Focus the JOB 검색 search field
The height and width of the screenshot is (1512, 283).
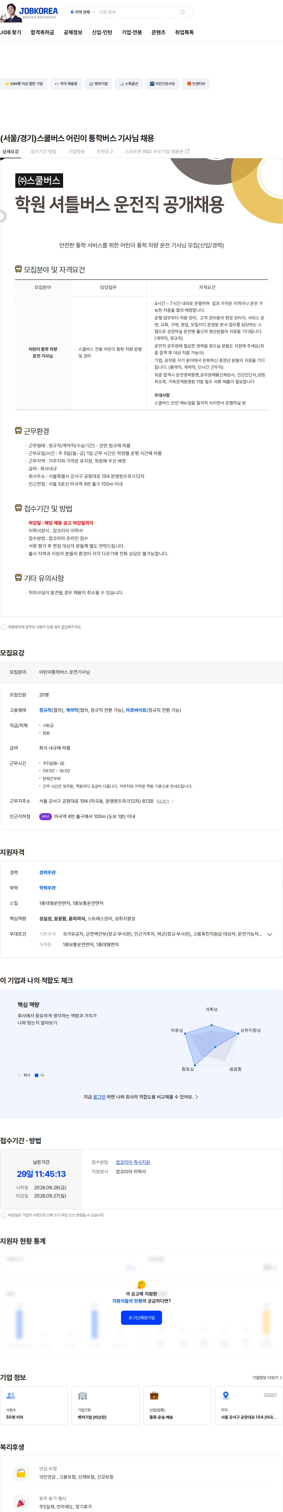click(138, 12)
